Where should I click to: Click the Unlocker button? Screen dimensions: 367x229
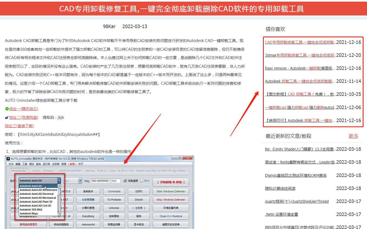click(x=114, y=208)
